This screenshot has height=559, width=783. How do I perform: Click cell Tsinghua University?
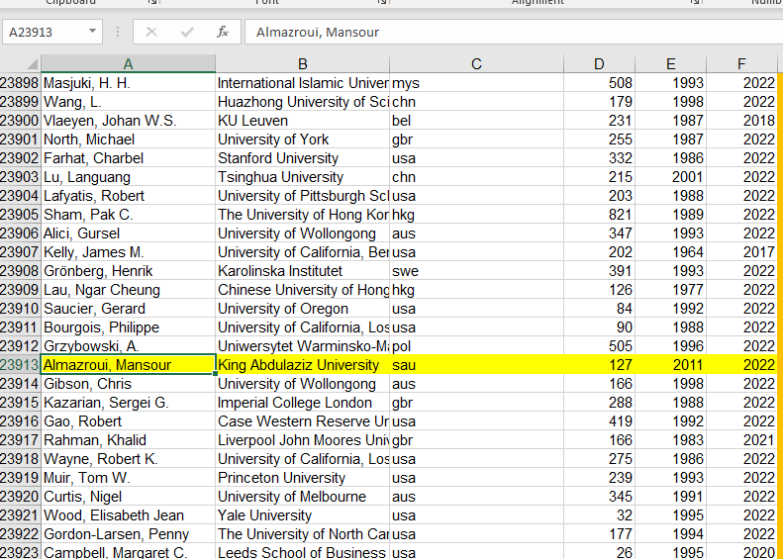302,177
